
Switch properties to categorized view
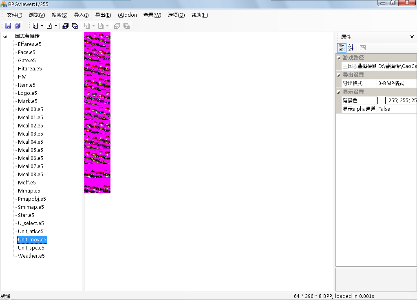click(x=342, y=48)
